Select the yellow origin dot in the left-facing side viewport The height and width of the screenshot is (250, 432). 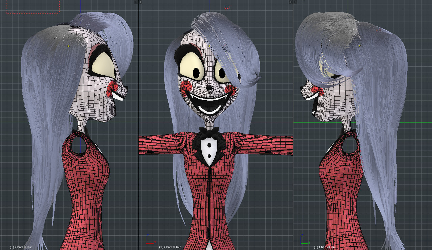360,46
